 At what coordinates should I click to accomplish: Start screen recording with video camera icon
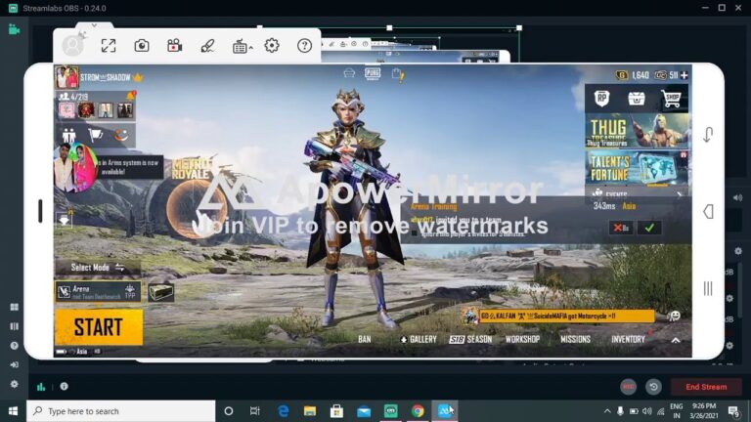click(x=174, y=46)
